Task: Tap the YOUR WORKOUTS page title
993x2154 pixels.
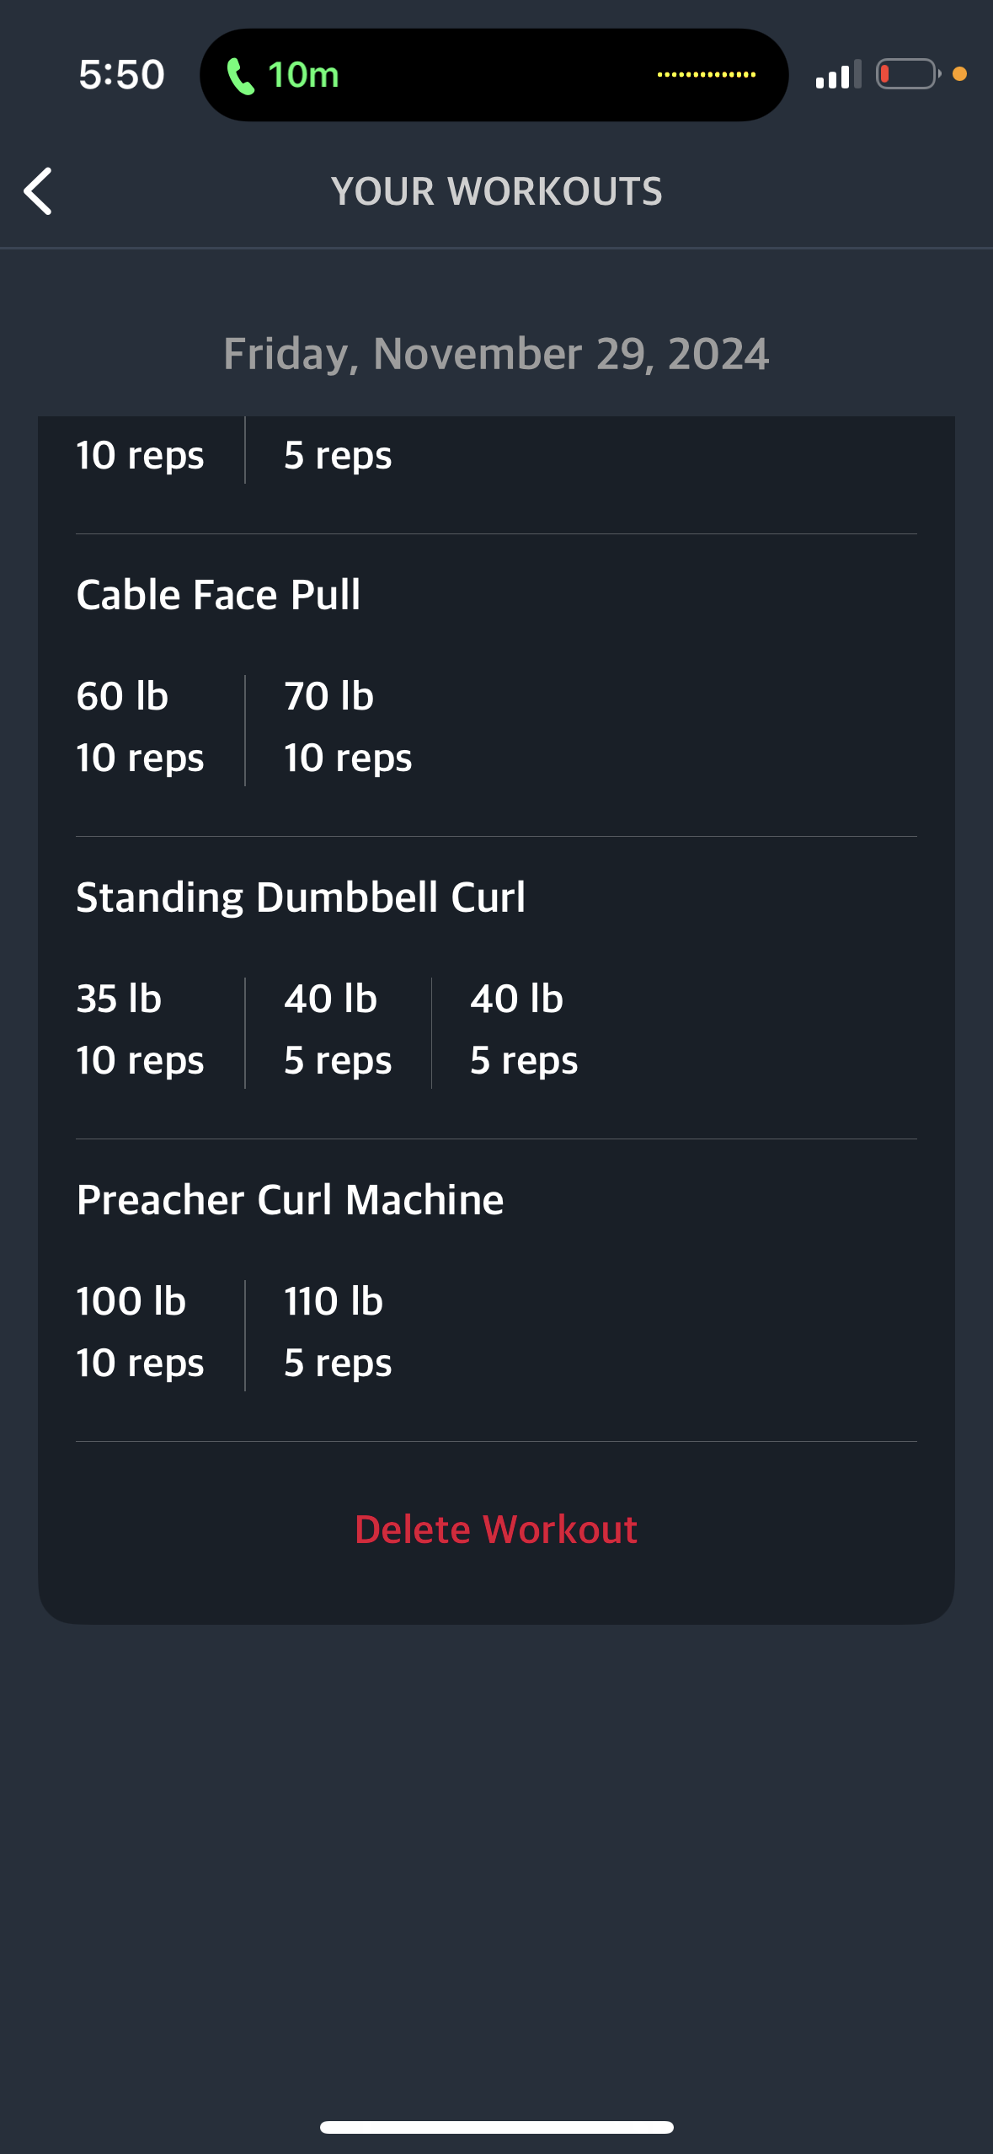Action: pos(497,191)
